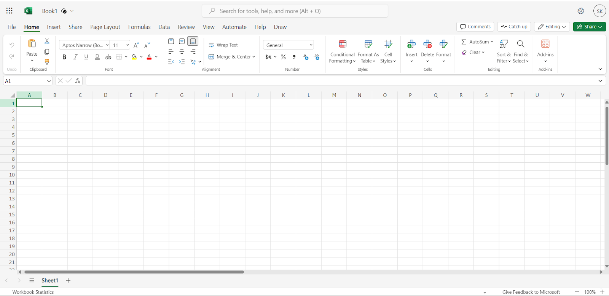Screen dimensions: 609x296
Task: Decrease indent in cell
Action: [171, 62]
